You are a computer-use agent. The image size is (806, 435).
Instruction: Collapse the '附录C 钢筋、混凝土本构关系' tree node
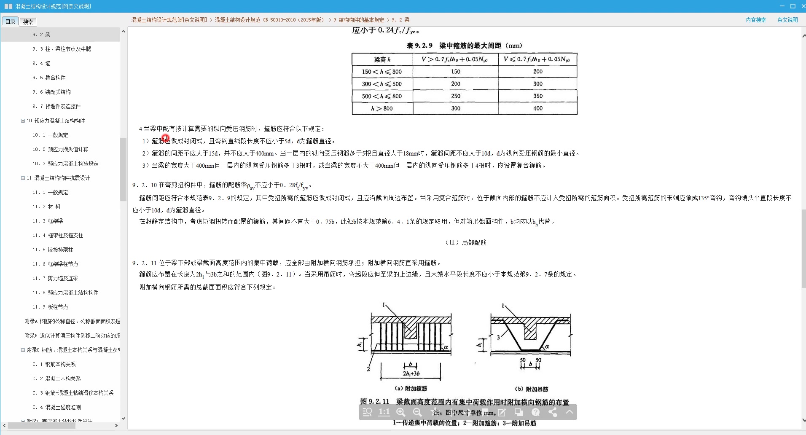coord(23,350)
